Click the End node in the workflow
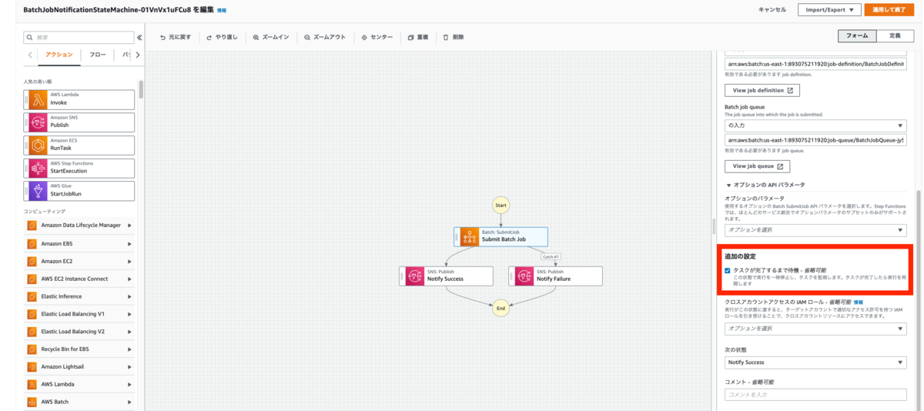The image size is (924, 411). pos(500,308)
